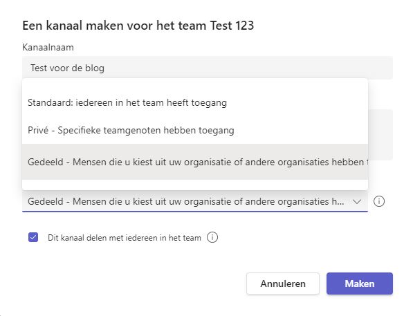Click the dialog heading 'Een kanaal maken voor het team'
Screen dimensions: 413x316
click(114, 26)
